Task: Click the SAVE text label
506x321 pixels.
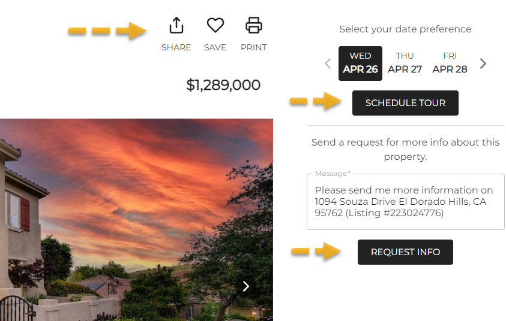Action: click(215, 47)
